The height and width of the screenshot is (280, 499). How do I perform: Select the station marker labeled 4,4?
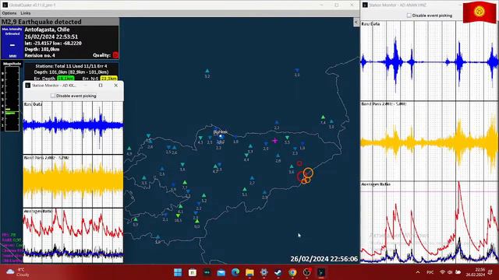pos(246,156)
